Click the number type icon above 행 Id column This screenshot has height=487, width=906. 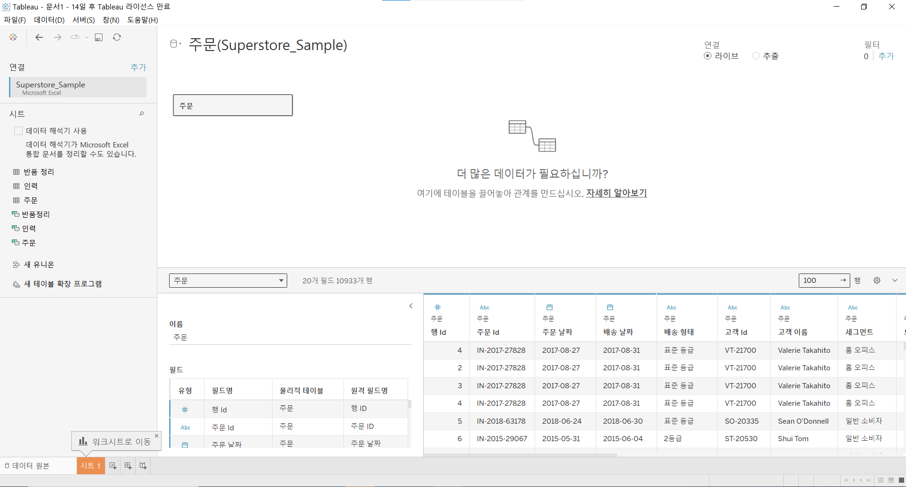point(437,307)
